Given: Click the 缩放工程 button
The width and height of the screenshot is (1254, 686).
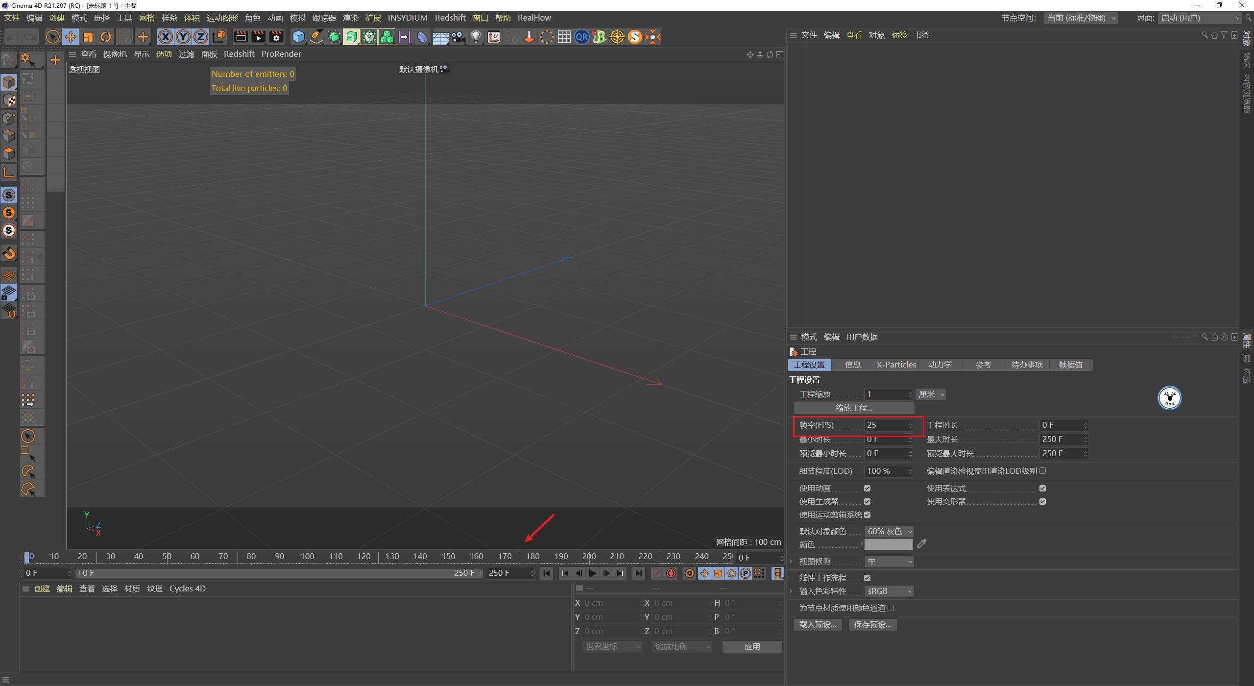Looking at the screenshot, I should tap(853, 407).
